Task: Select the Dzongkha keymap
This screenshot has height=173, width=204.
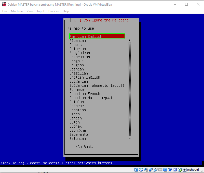Action: (x=78, y=130)
